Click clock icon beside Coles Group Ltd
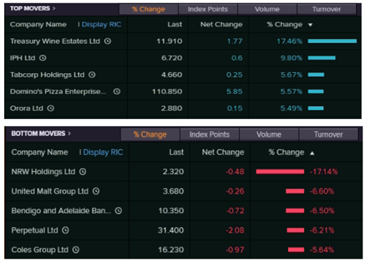 click(76, 250)
